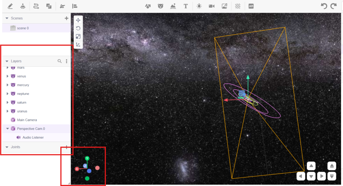Click the green Y axis on the gizmo
The image size is (343, 186).
87,158
